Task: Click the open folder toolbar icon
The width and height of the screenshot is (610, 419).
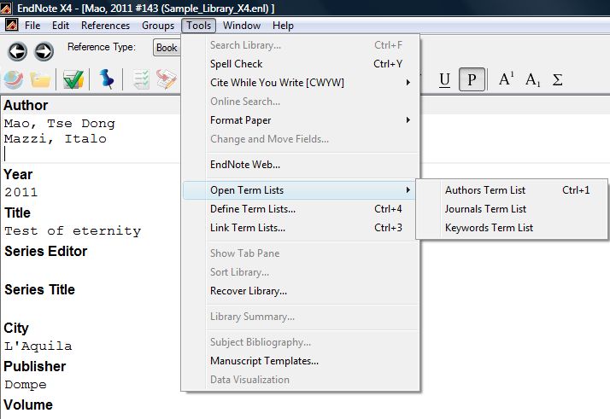Action: pos(40,80)
